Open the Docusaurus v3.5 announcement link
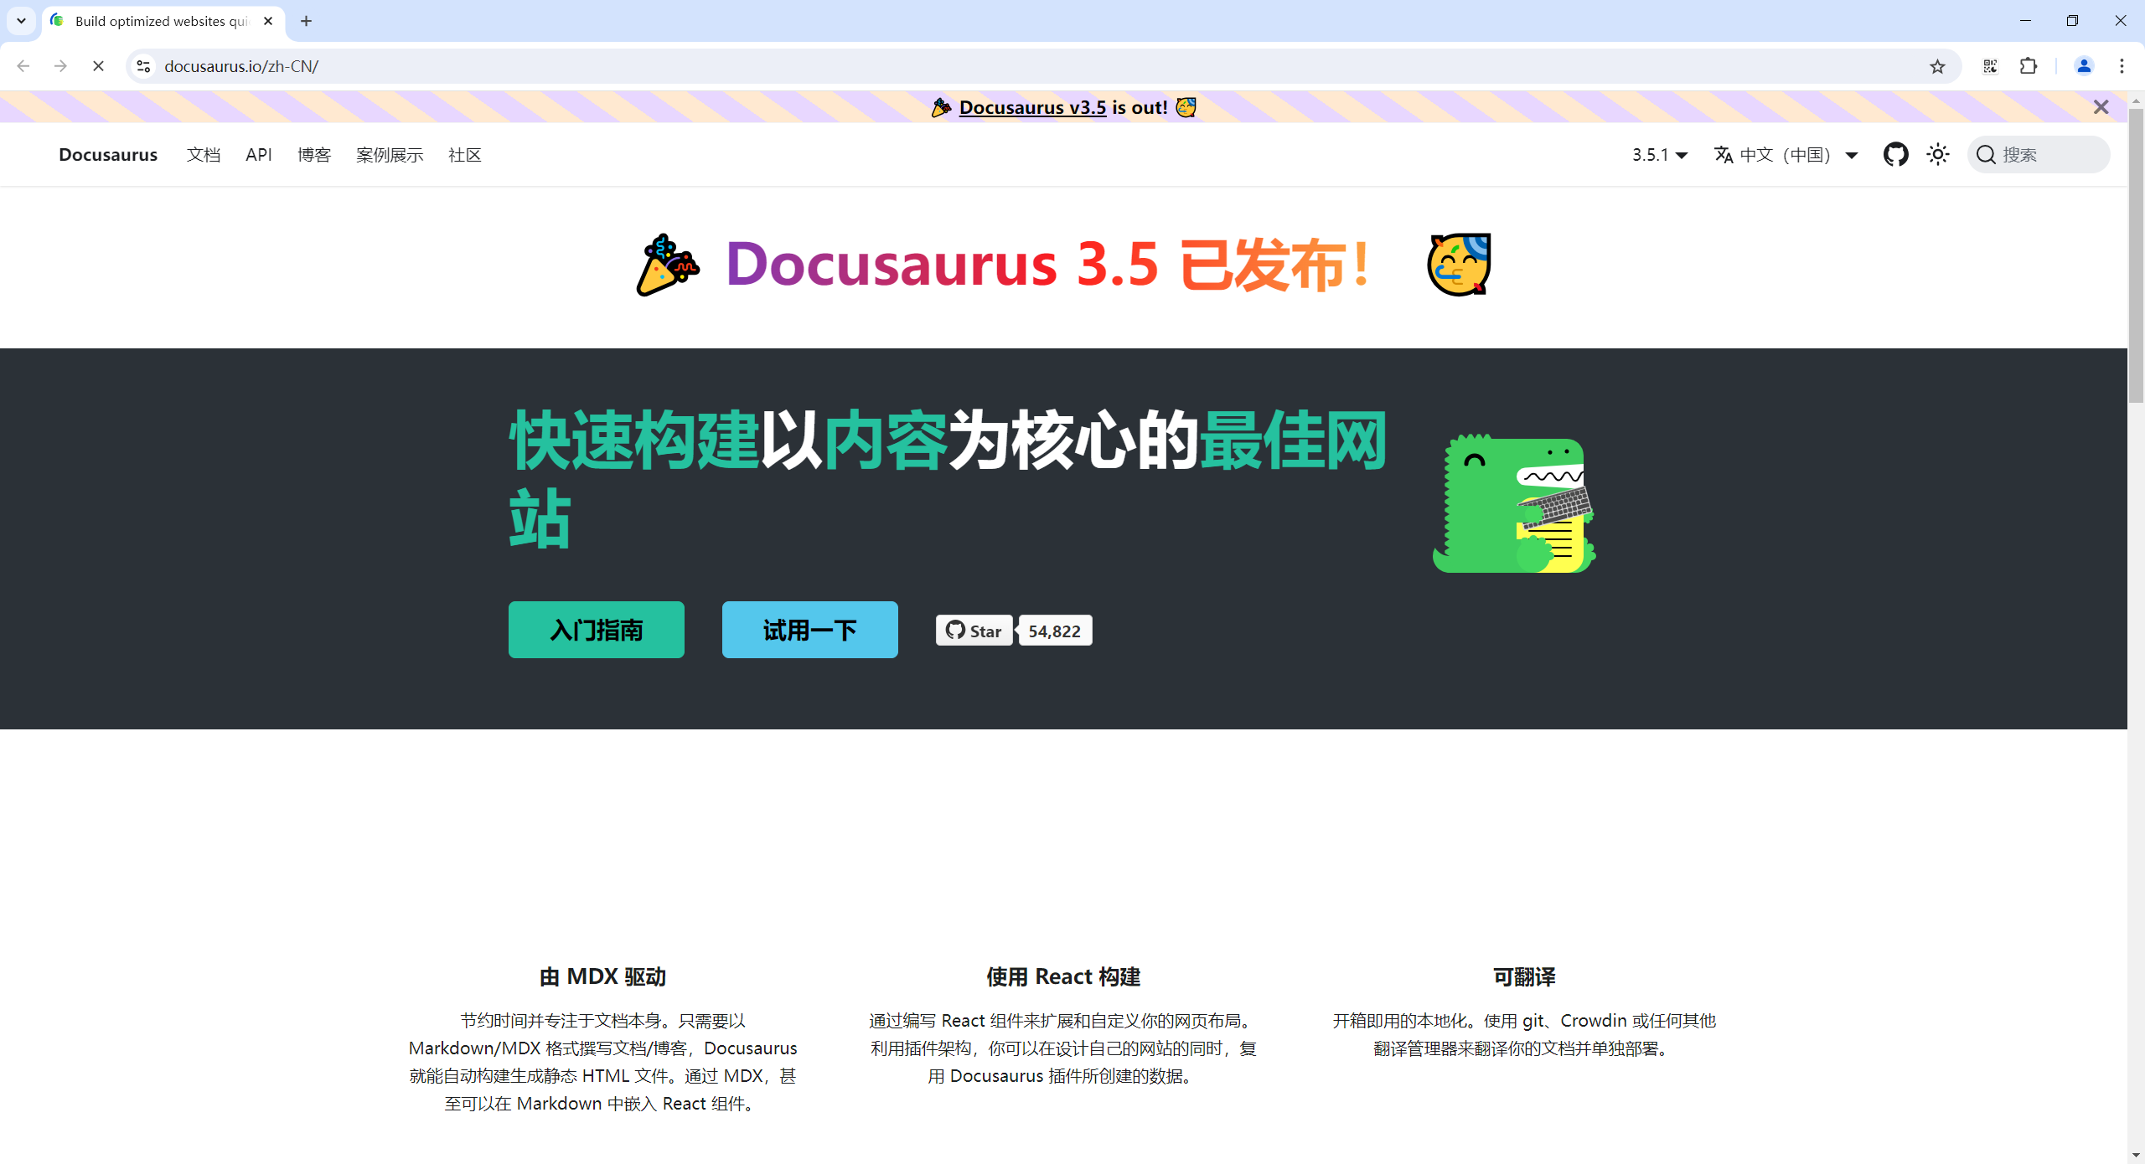The height and width of the screenshot is (1164, 2145). click(x=1032, y=107)
